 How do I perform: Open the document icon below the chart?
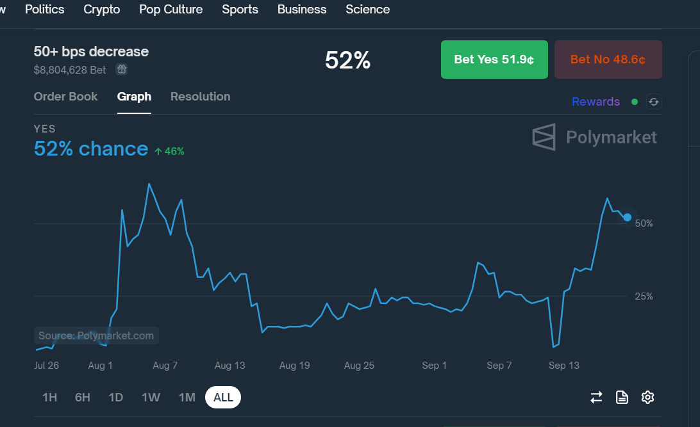click(622, 398)
